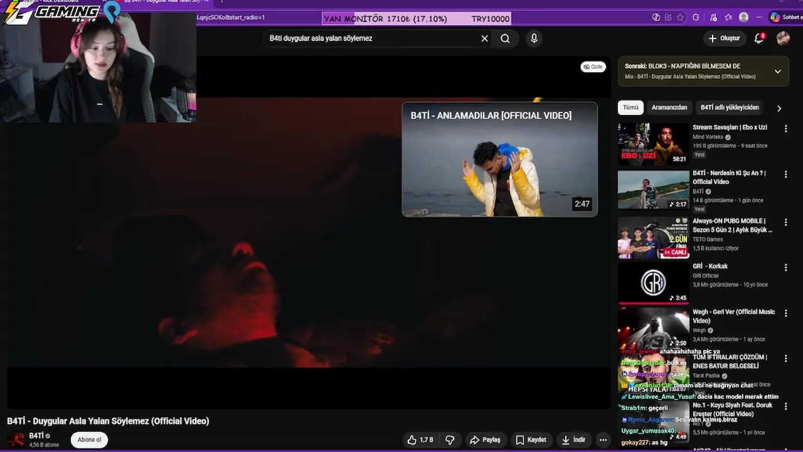This screenshot has height=452, width=803.
Task: Open TÜM İFTİRALARI ÇÖZDÜM video title
Action: (x=730, y=362)
